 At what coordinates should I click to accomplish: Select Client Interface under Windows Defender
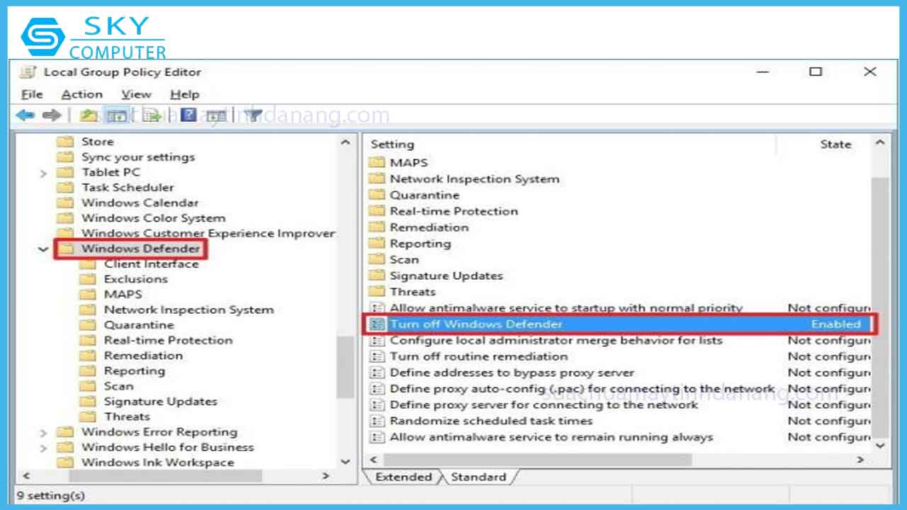coord(151,264)
